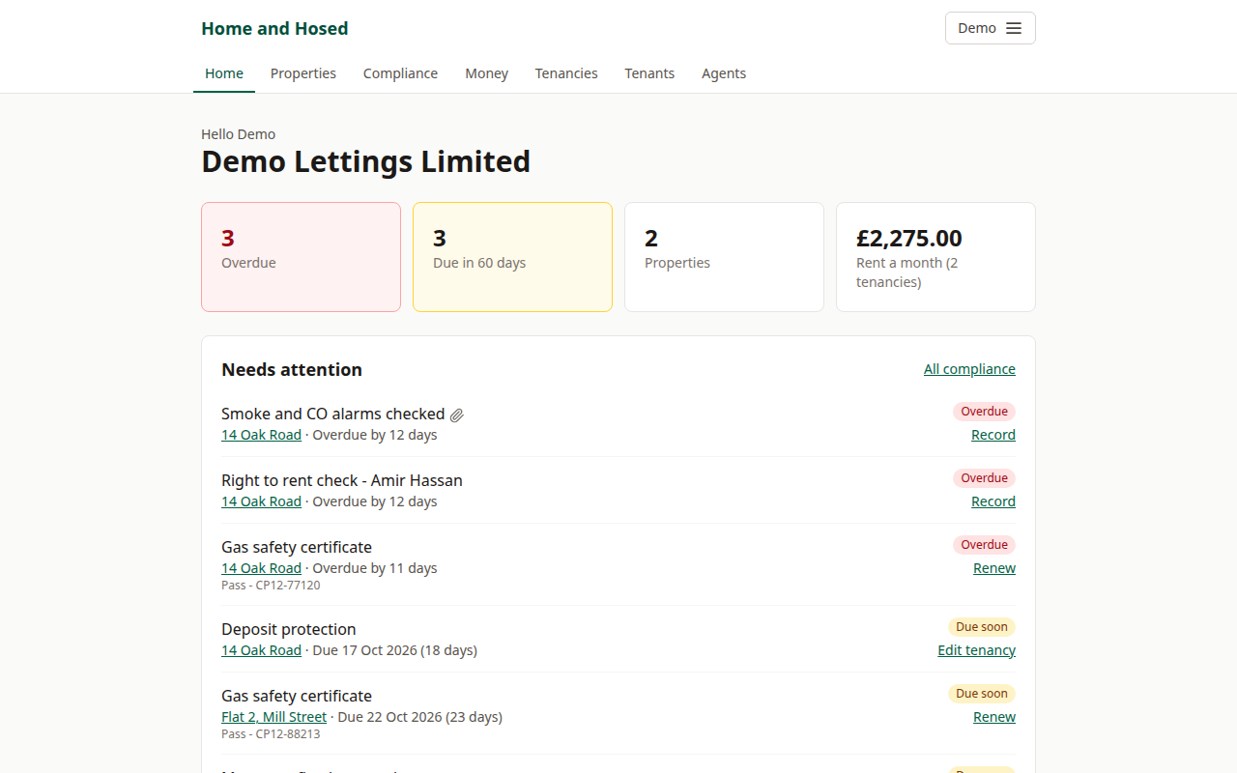
Task: Go to Home and Hosed logo link
Action: [x=274, y=28]
